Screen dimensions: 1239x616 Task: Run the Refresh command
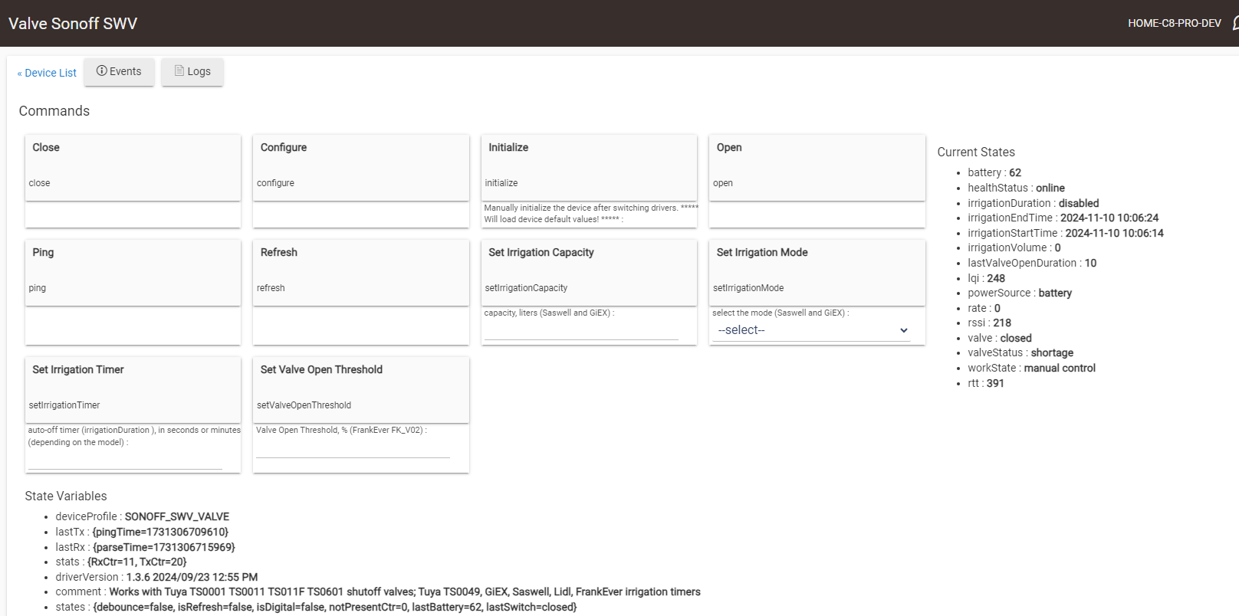point(361,273)
